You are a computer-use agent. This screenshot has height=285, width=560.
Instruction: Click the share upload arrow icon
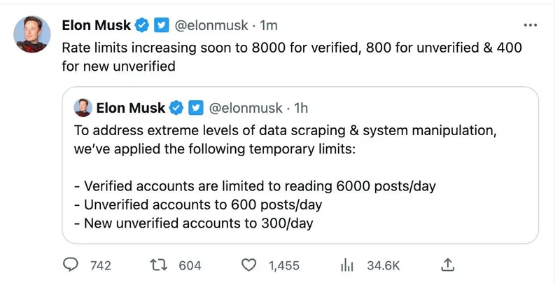449,264
